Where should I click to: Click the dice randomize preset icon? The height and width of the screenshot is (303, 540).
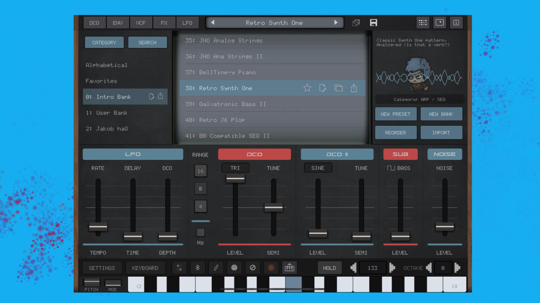tap(356, 22)
